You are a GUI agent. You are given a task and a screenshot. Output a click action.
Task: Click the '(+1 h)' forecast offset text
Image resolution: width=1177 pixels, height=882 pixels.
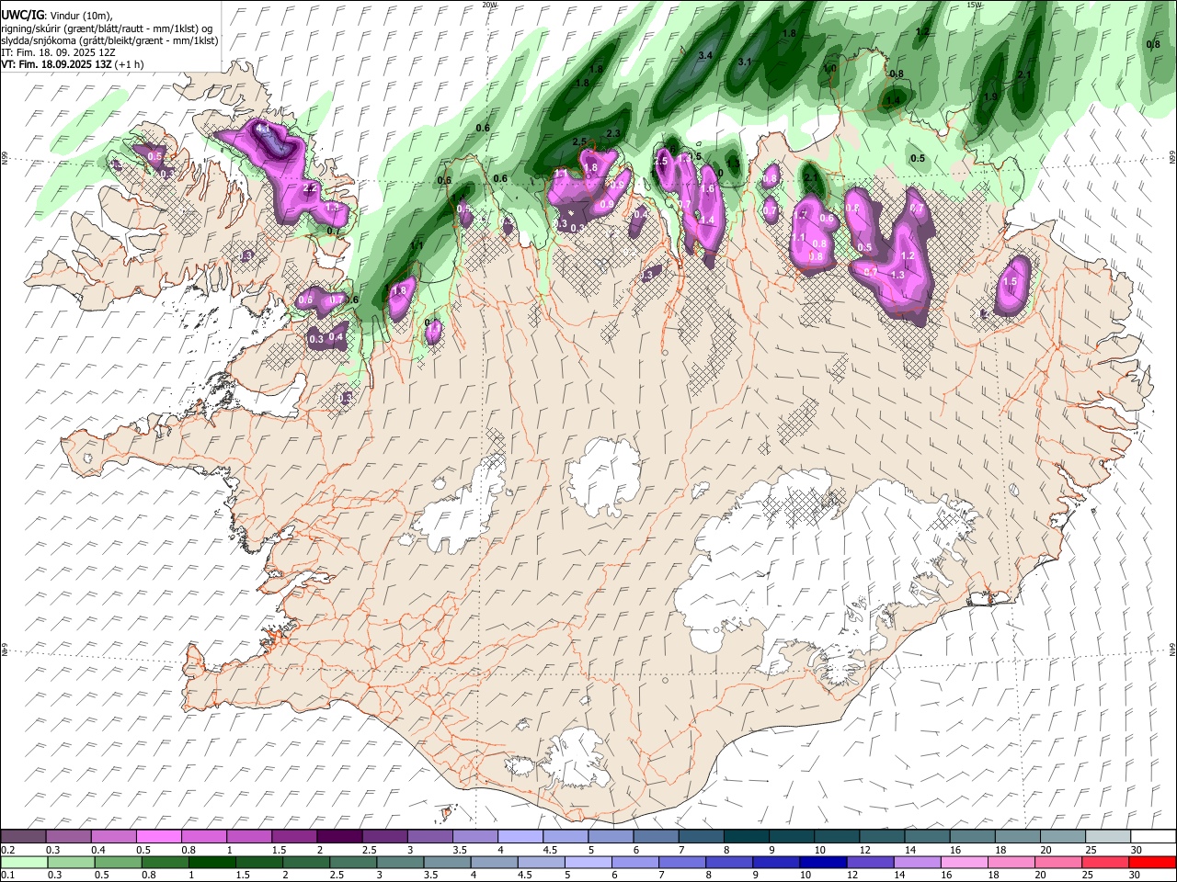point(129,64)
